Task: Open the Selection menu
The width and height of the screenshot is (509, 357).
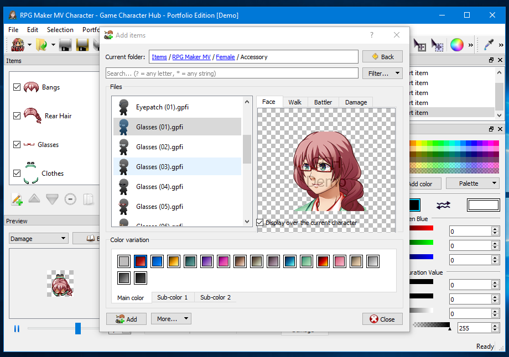Action: [x=60, y=29]
